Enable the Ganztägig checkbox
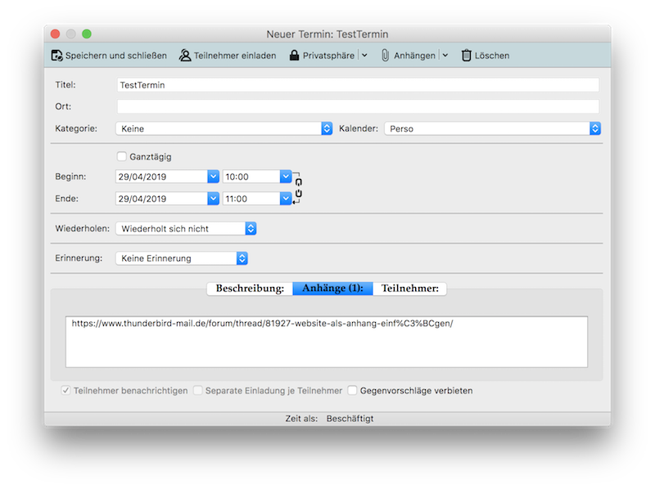Screen dimensions: 655x489 pos(122,156)
